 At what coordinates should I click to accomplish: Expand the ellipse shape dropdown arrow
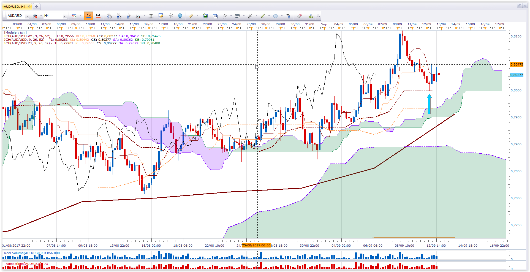pos(282,16)
